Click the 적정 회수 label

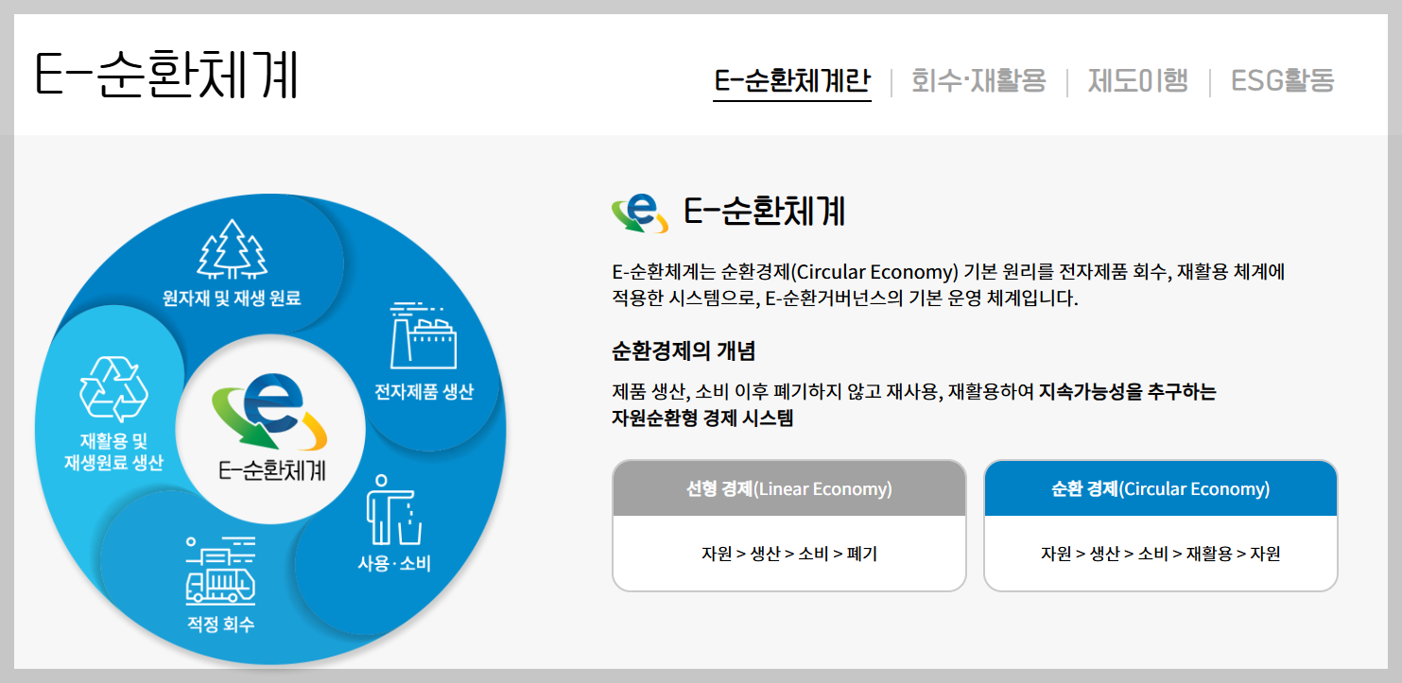(220, 624)
